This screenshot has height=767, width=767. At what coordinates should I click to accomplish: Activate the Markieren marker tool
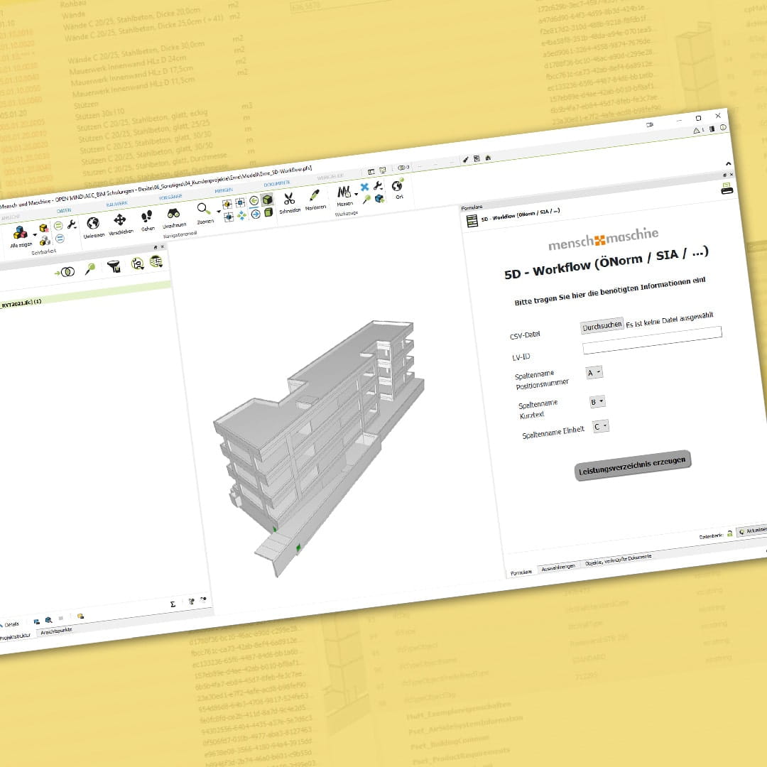[315, 194]
